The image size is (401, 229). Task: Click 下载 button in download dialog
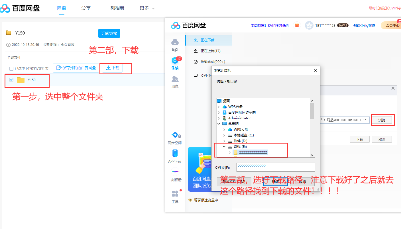tap(359, 139)
